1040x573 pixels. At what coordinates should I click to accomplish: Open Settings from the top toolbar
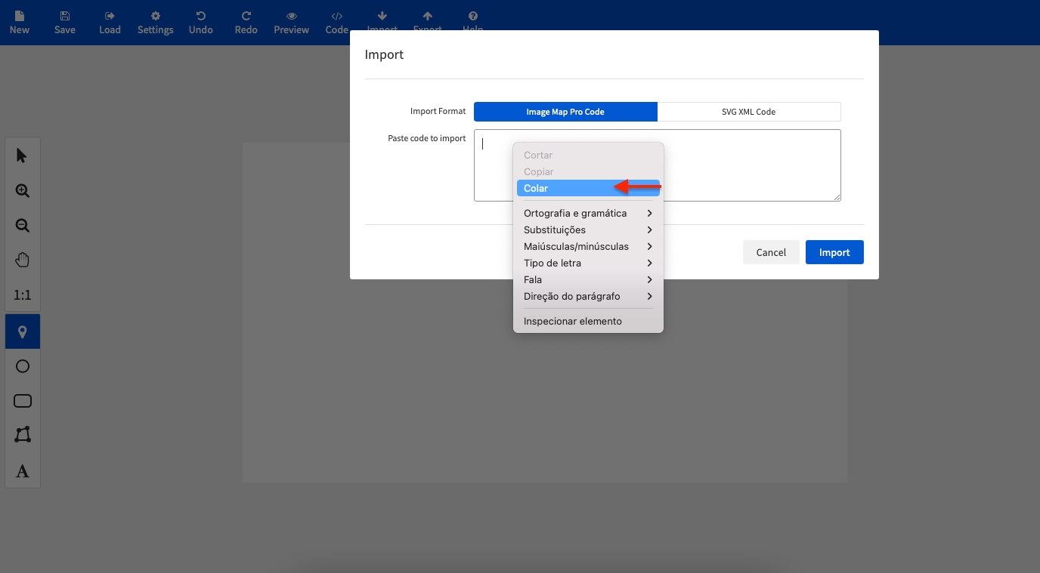156,23
